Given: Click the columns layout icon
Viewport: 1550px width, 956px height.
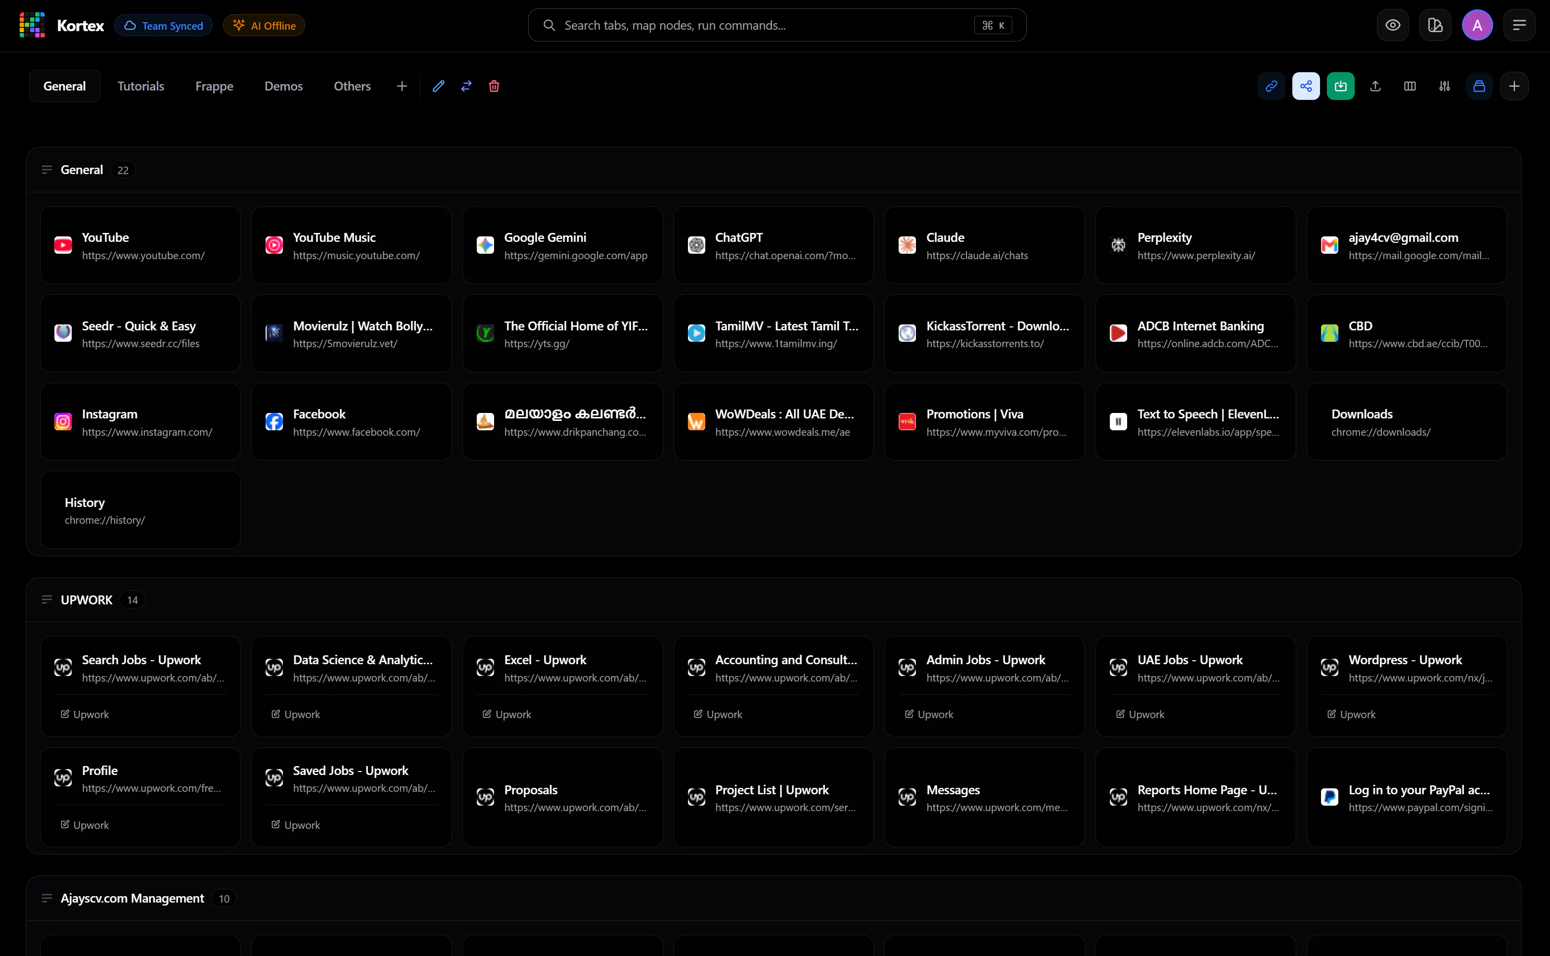Looking at the screenshot, I should [1410, 86].
